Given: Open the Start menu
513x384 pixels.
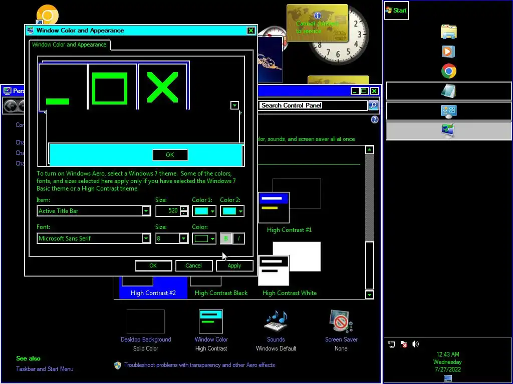Looking at the screenshot, I should (x=396, y=10).
